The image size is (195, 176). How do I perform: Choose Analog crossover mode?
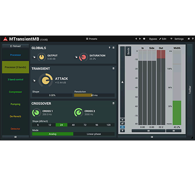(53, 134)
